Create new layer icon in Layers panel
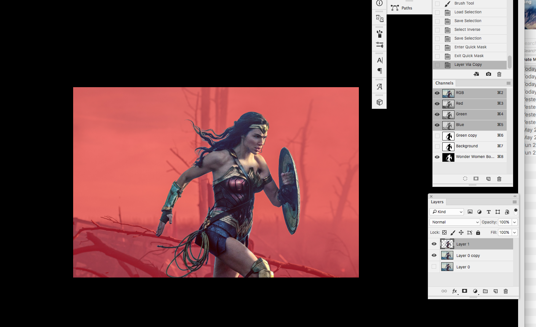Screen dimensions: 536x327 point(496,291)
